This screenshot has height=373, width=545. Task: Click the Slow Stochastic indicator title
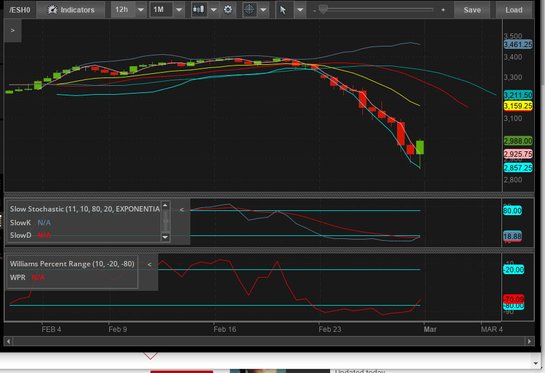pyautogui.click(x=85, y=209)
